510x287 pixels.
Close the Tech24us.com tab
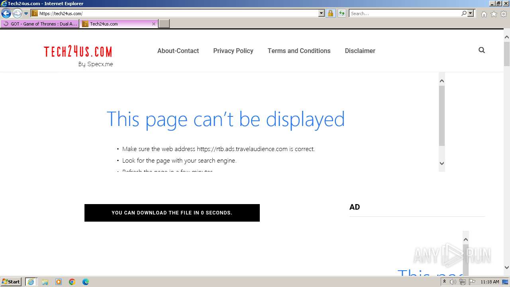point(154,24)
